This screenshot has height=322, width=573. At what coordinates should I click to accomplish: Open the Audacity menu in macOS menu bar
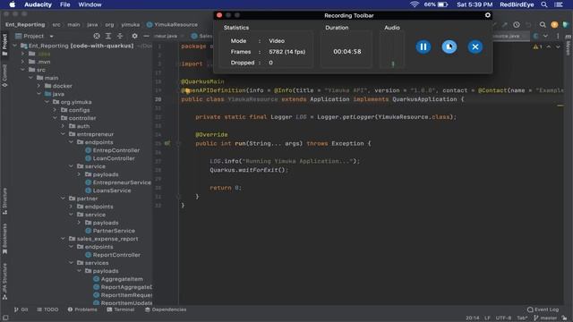38,4
